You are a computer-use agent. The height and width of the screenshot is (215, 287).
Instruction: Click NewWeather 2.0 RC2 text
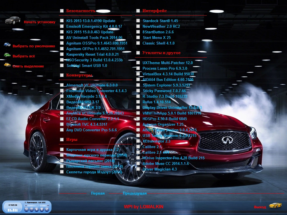161,26
